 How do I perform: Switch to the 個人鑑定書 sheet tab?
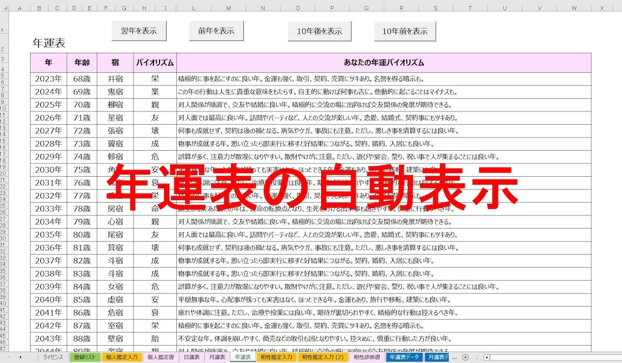click(161, 357)
